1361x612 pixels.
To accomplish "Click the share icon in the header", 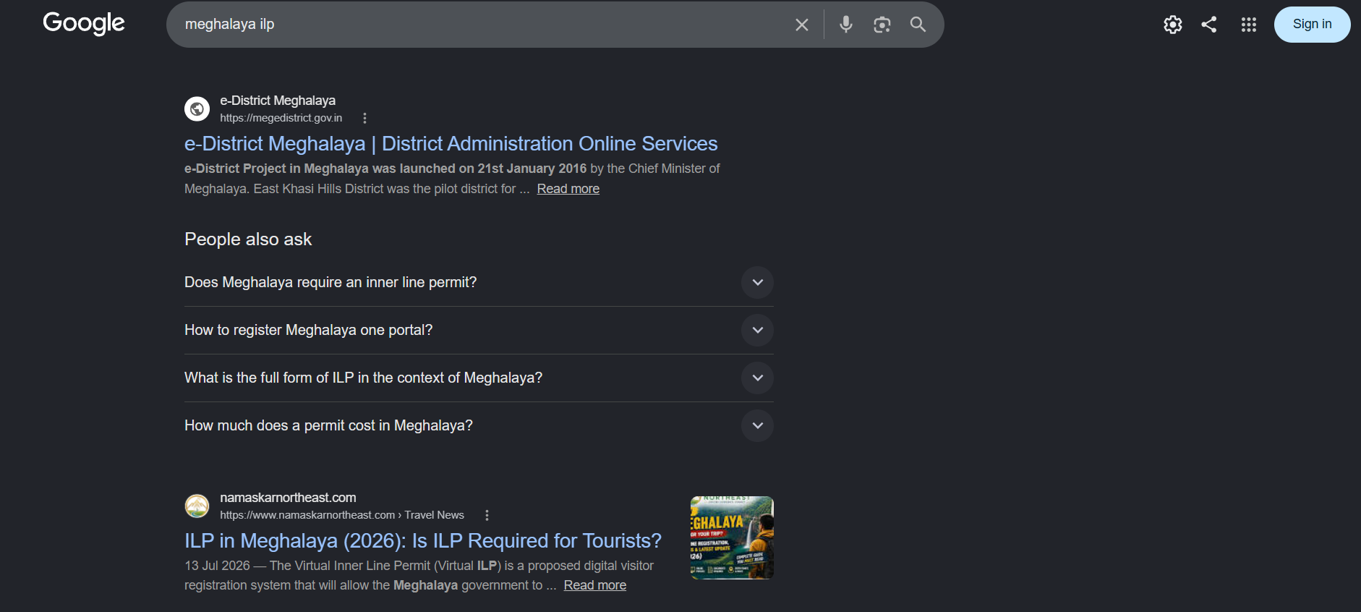I will tap(1209, 25).
